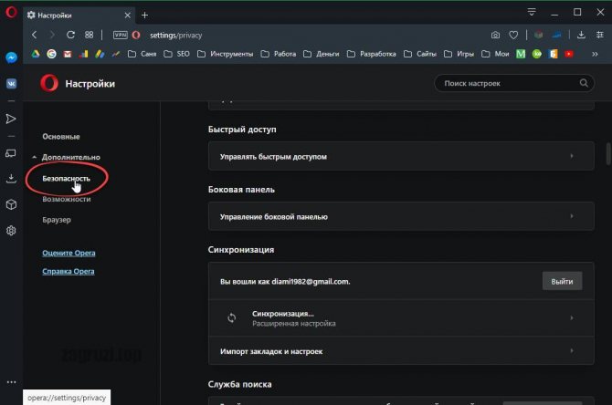The height and width of the screenshot is (405, 612).
Task: Show more bookmarks with double chevron
Action: [595, 54]
